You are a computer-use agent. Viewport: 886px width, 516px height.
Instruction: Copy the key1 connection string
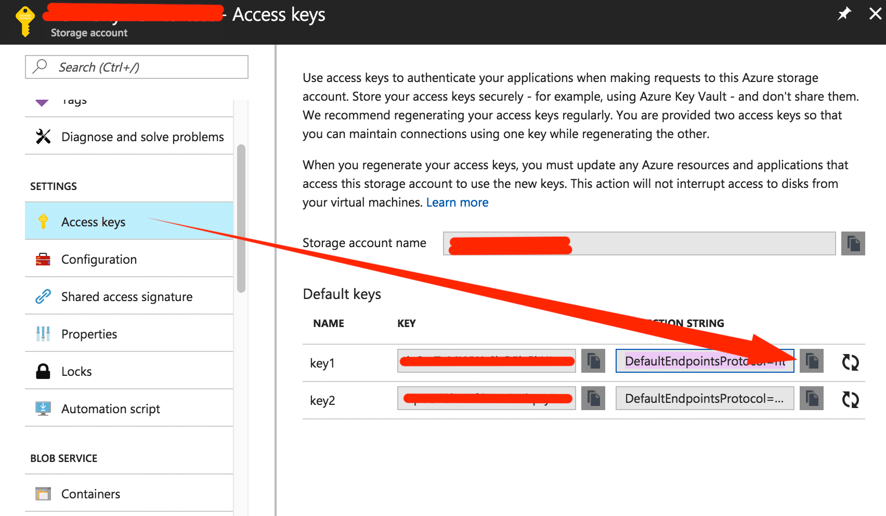[812, 361]
